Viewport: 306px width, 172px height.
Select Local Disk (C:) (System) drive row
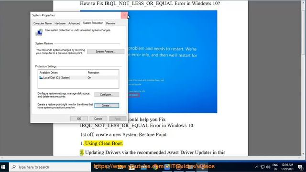pyautogui.click(x=78, y=77)
